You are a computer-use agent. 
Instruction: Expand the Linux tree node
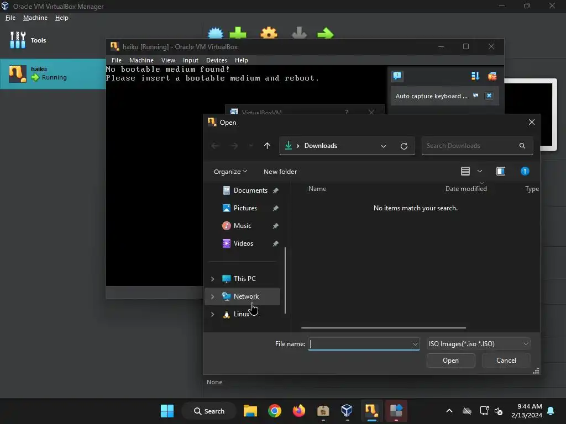(212, 314)
